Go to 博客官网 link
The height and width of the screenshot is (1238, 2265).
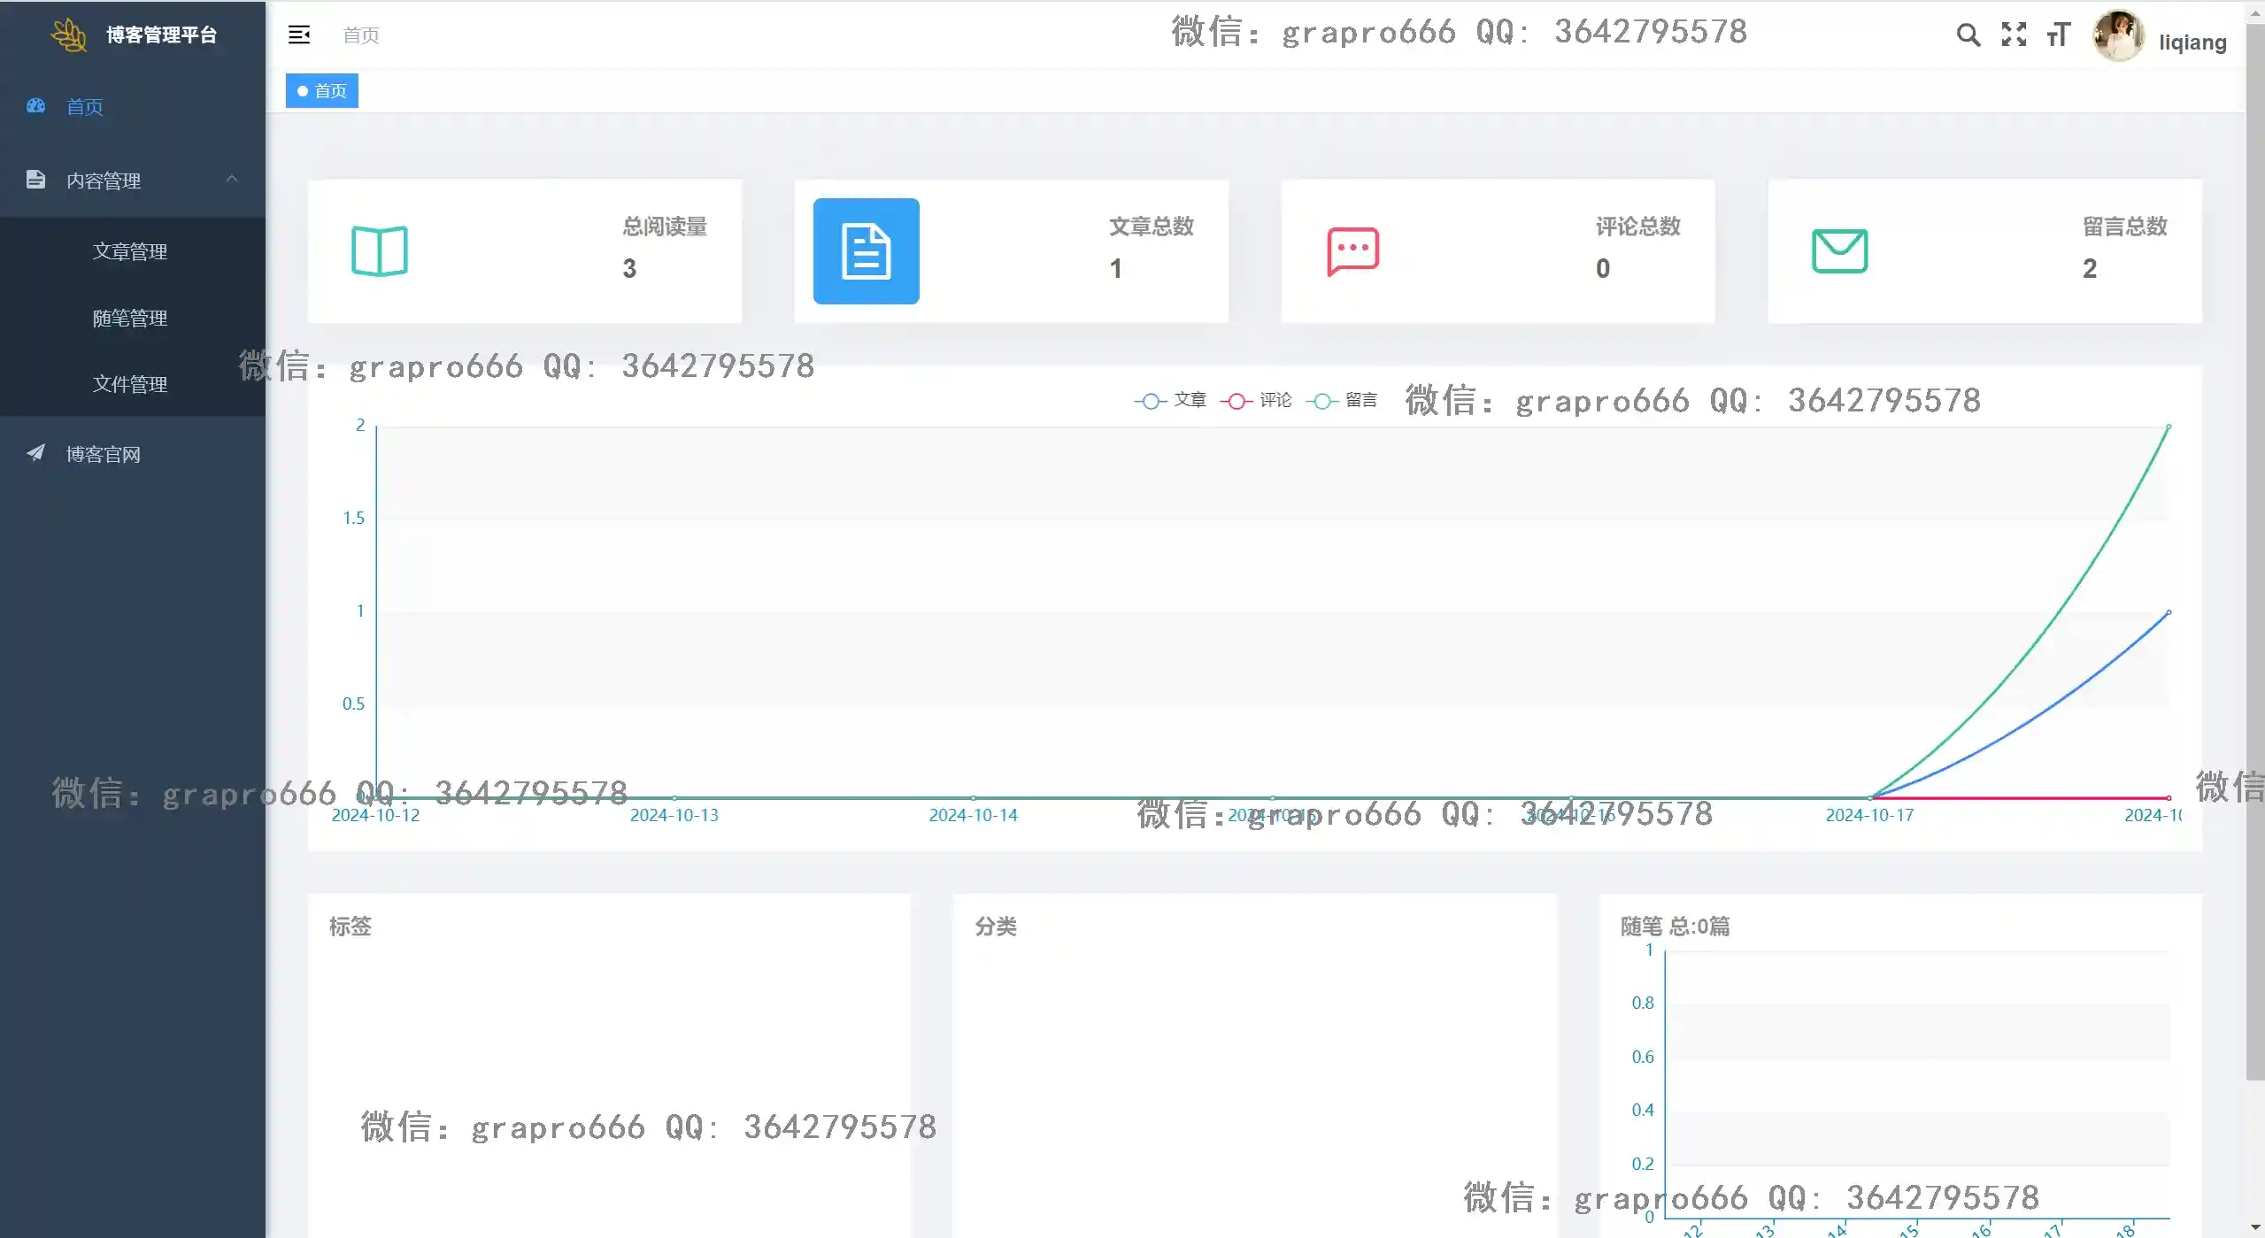click(x=104, y=454)
